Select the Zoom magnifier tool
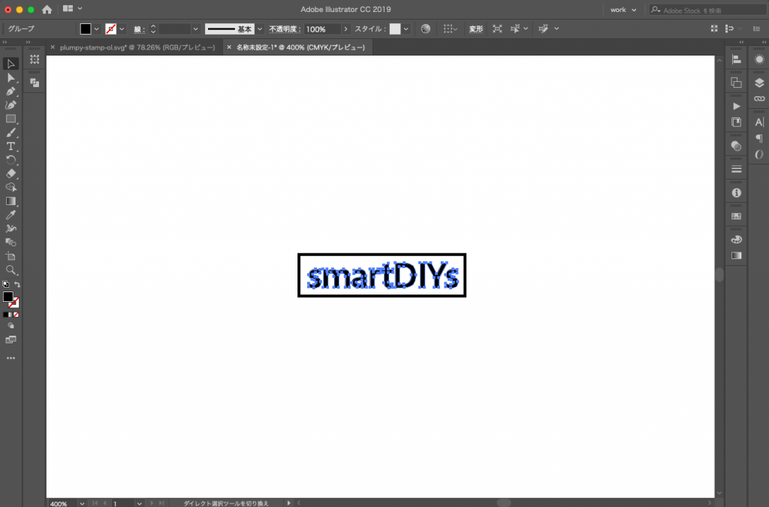Image resolution: width=769 pixels, height=507 pixels. [x=11, y=270]
